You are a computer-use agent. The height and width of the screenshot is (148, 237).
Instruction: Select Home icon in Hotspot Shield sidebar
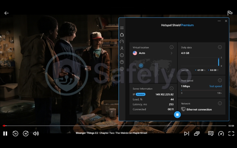click(x=122, y=35)
